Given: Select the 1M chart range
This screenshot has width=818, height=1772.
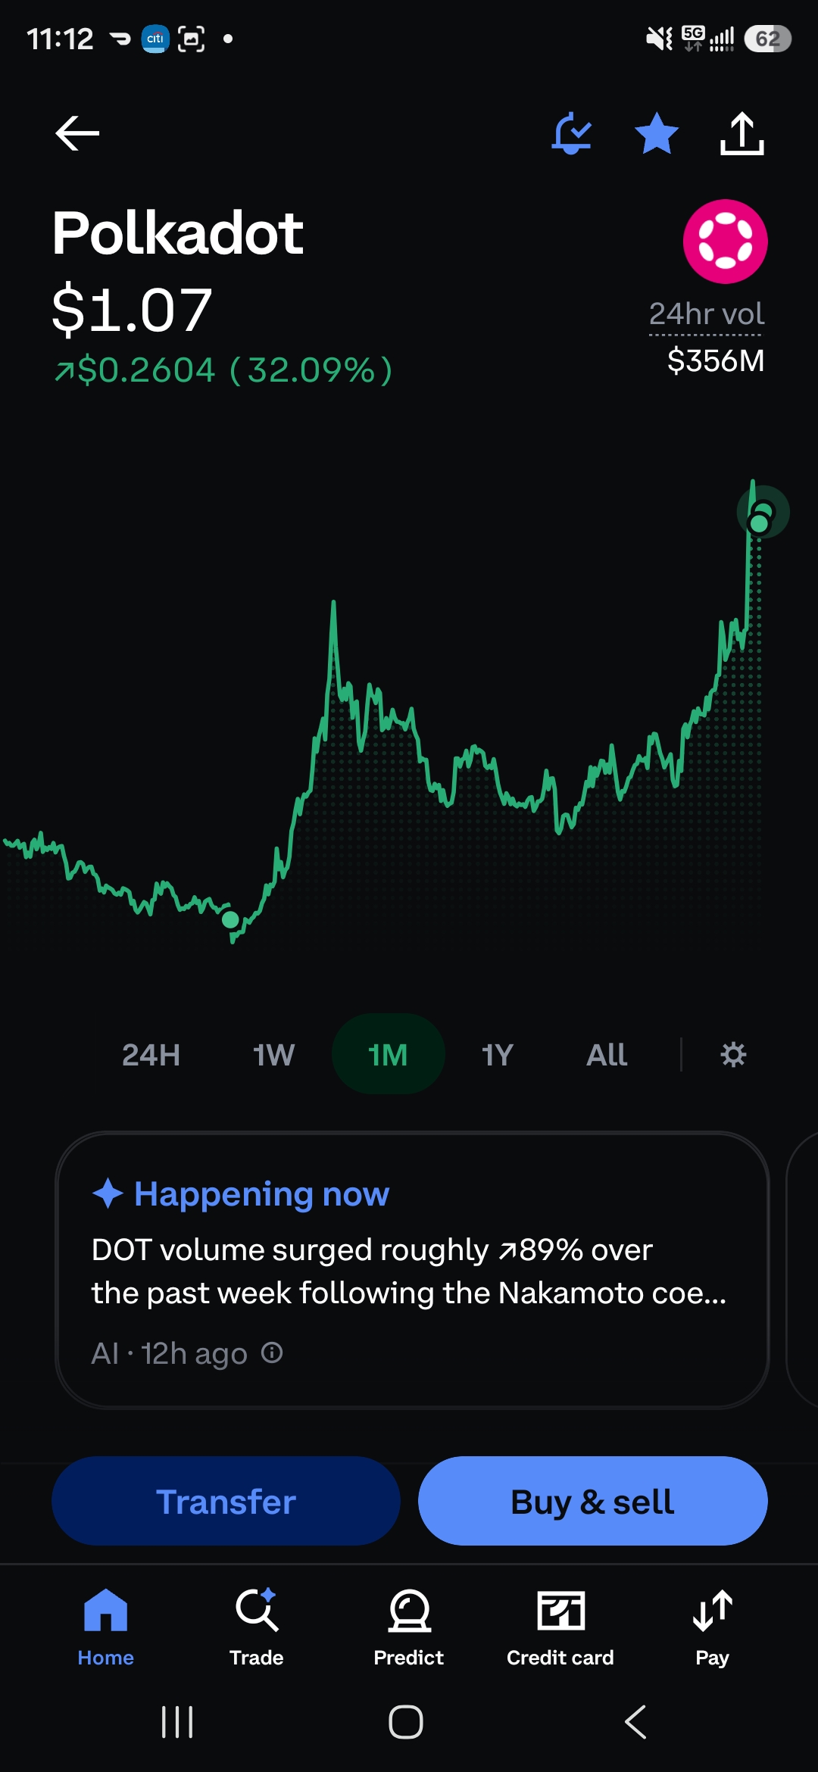Looking at the screenshot, I should (388, 1054).
